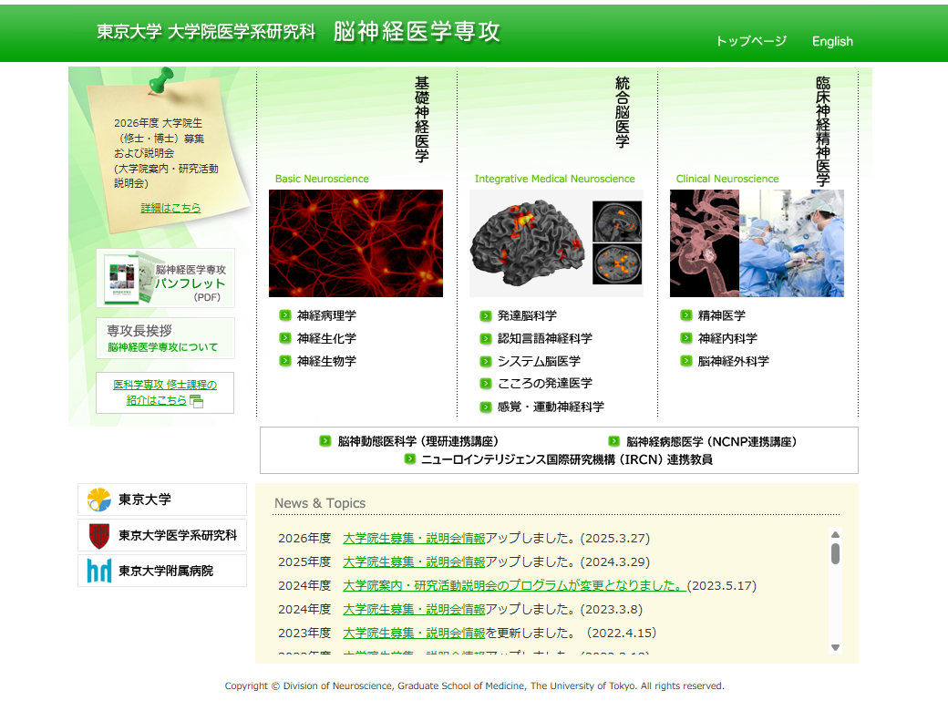Viewport: 948px width, 711px height.
Task: Open the 神経生化学 department link
Action: coord(326,338)
